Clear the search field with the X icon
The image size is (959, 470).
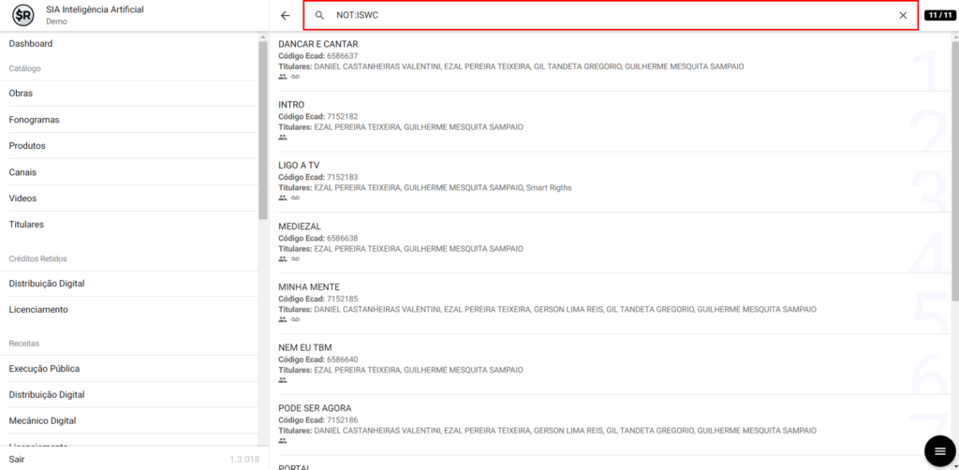[903, 16]
